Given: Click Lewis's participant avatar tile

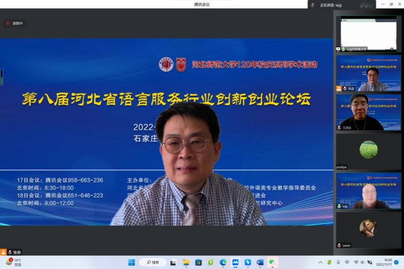Looking at the screenshot, I should [x=368, y=230].
